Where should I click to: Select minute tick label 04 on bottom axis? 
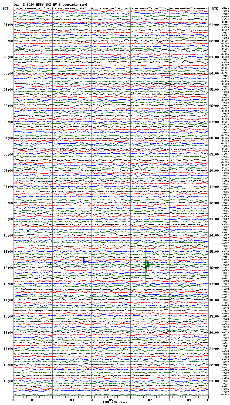pos(91,400)
